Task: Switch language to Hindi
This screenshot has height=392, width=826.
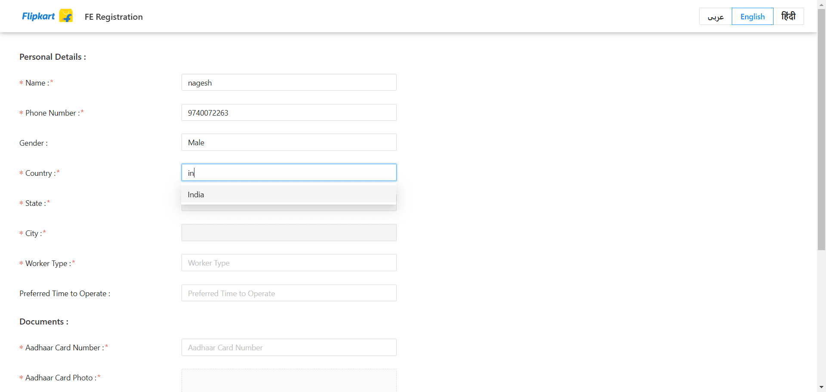Action: [x=789, y=16]
